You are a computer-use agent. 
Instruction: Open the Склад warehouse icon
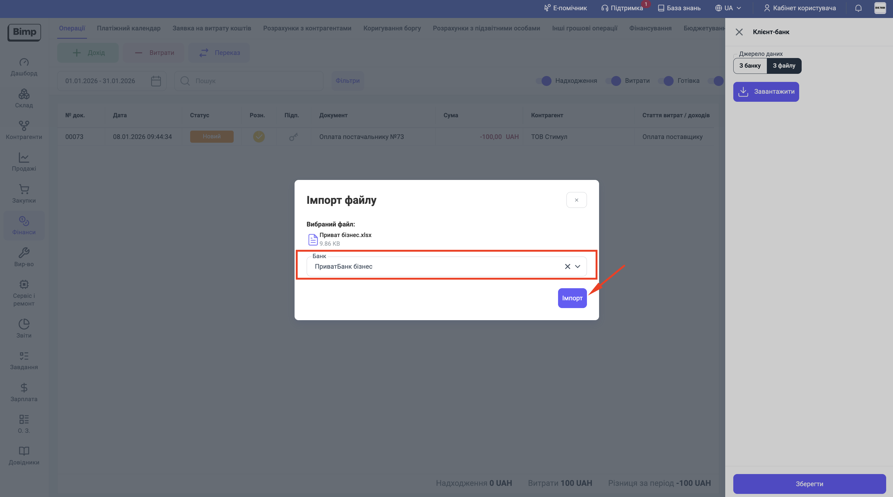point(24,94)
